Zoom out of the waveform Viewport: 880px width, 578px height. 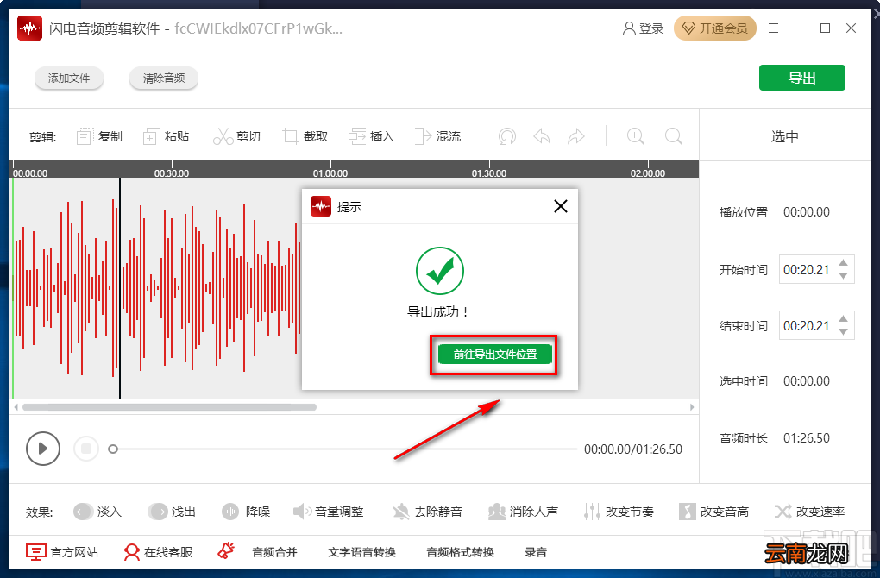[673, 136]
